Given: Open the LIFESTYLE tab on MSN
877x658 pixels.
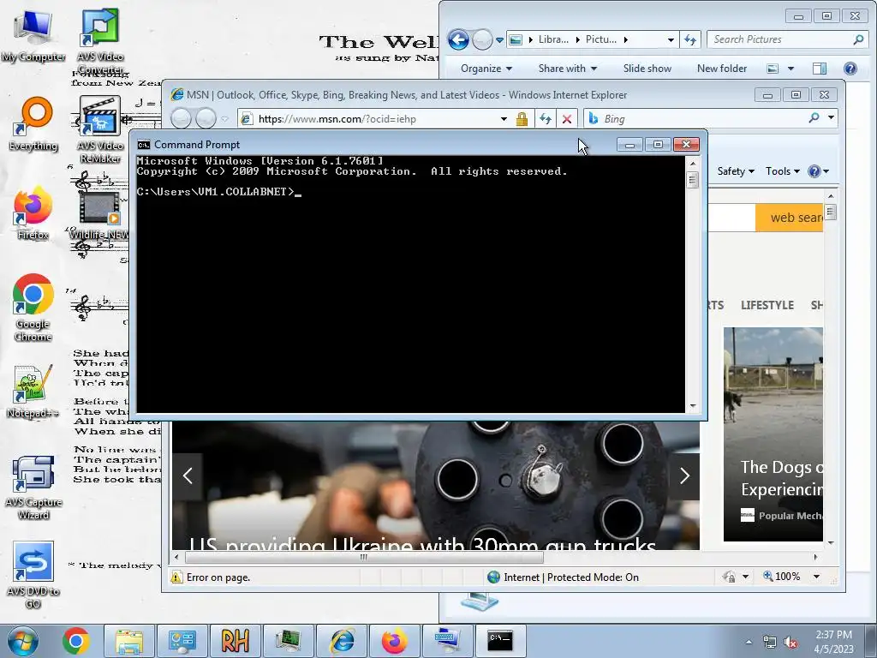Looking at the screenshot, I should 767,305.
